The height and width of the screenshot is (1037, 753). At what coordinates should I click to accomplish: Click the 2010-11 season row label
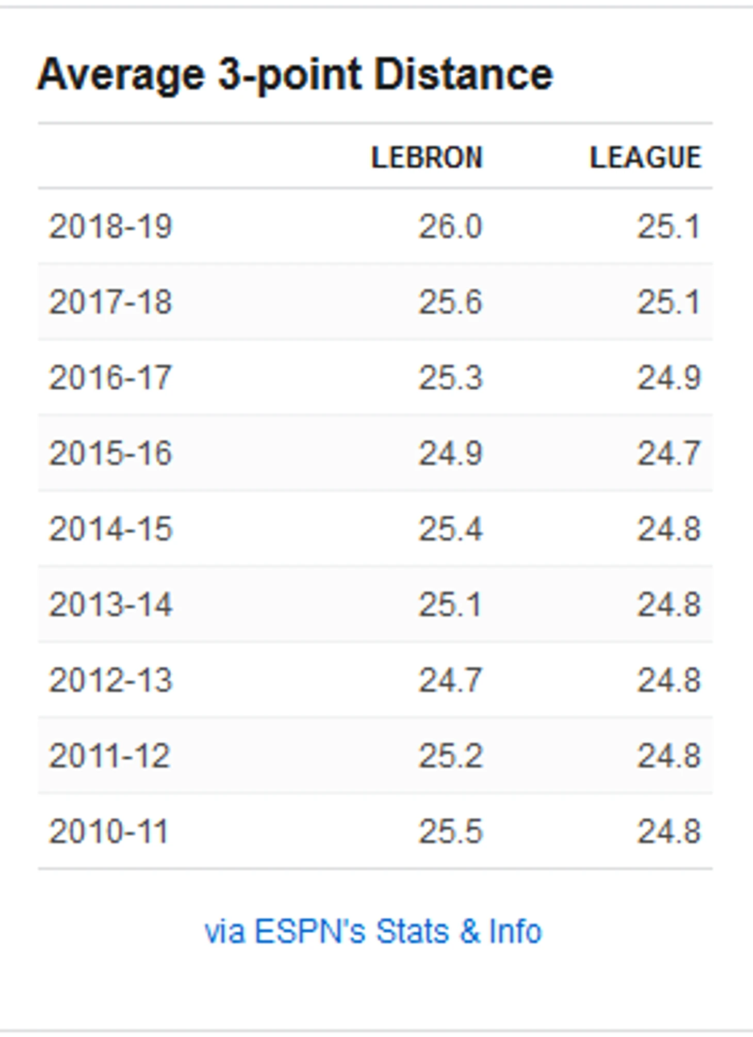[x=109, y=832]
